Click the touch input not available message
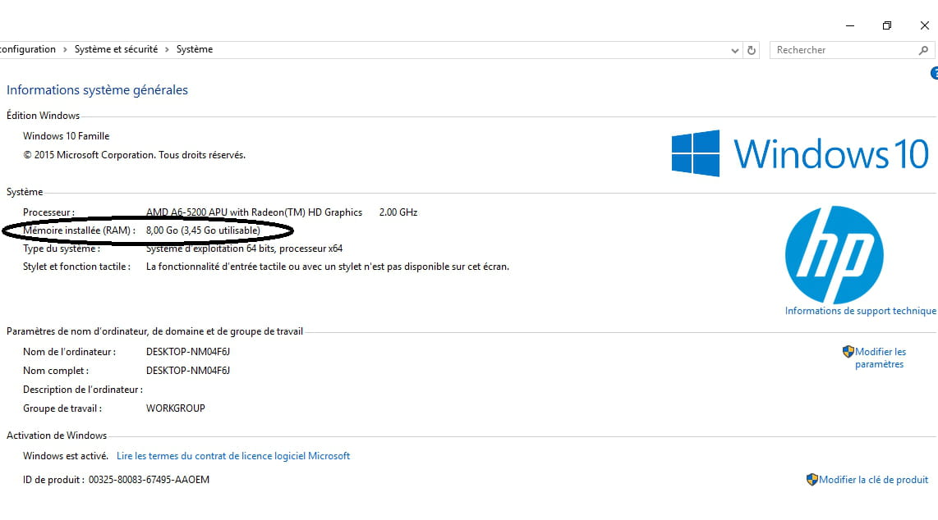938x520 pixels. (328, 267)
